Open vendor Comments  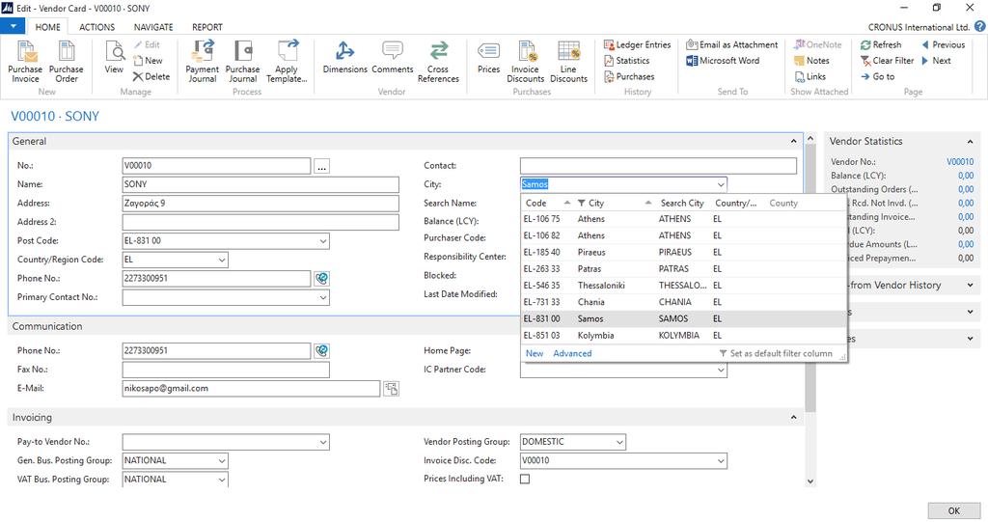tap(393, 57)
